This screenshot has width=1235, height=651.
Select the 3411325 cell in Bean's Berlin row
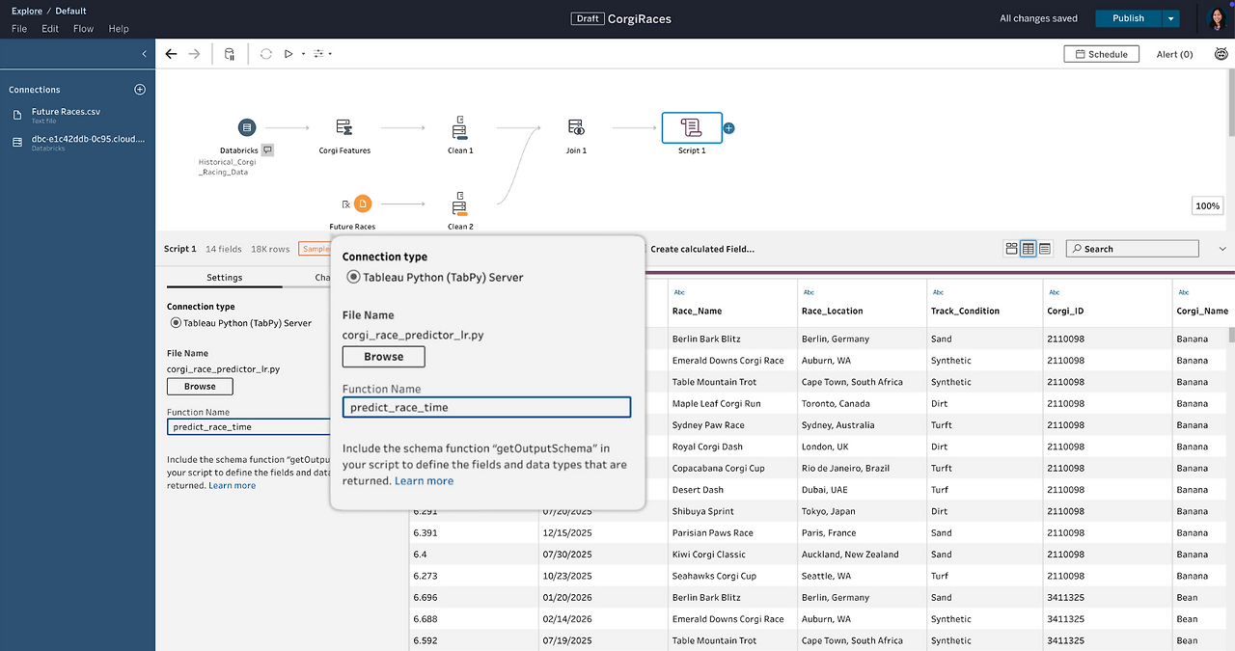pos(1107,597)
